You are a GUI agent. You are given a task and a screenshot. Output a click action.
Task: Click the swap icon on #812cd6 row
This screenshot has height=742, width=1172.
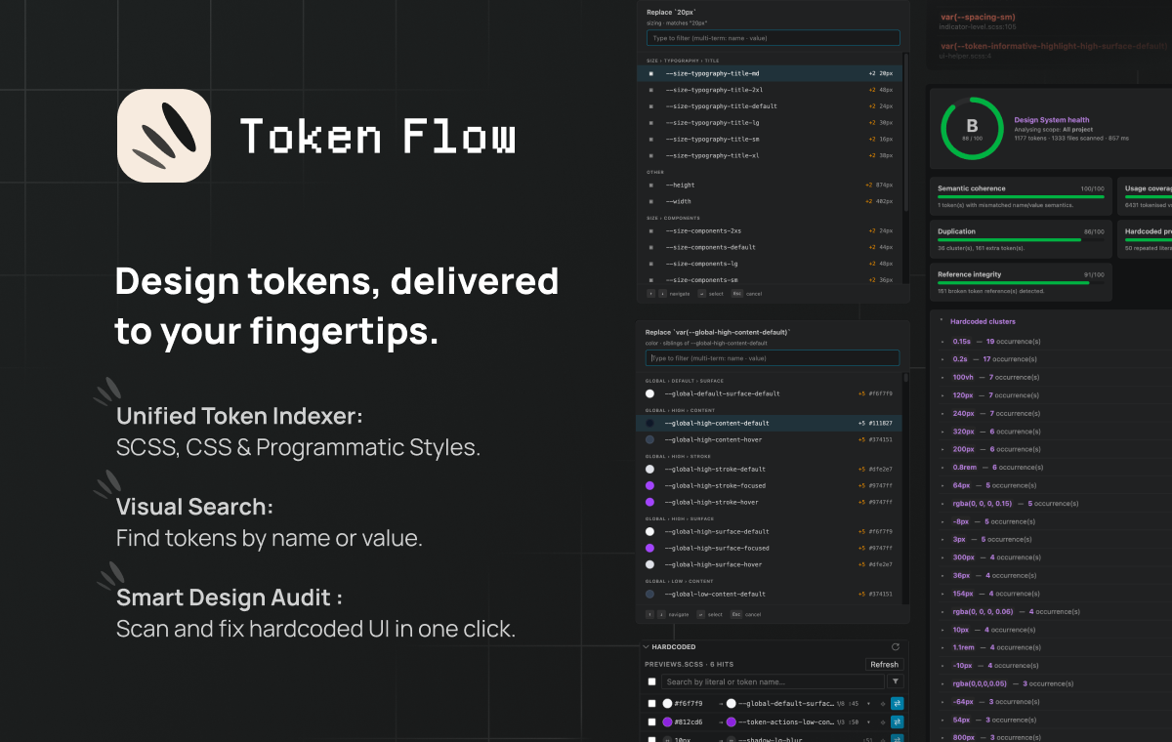tap(898, 721)
